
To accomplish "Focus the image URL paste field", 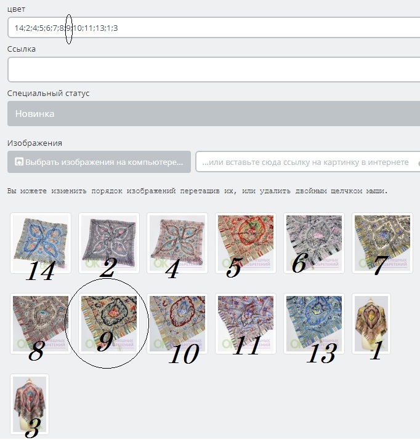I will pos(307,162).
